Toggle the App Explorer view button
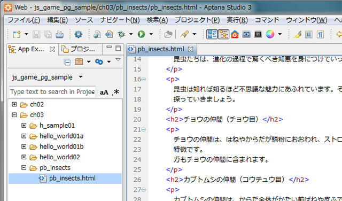 pos(223,34)
